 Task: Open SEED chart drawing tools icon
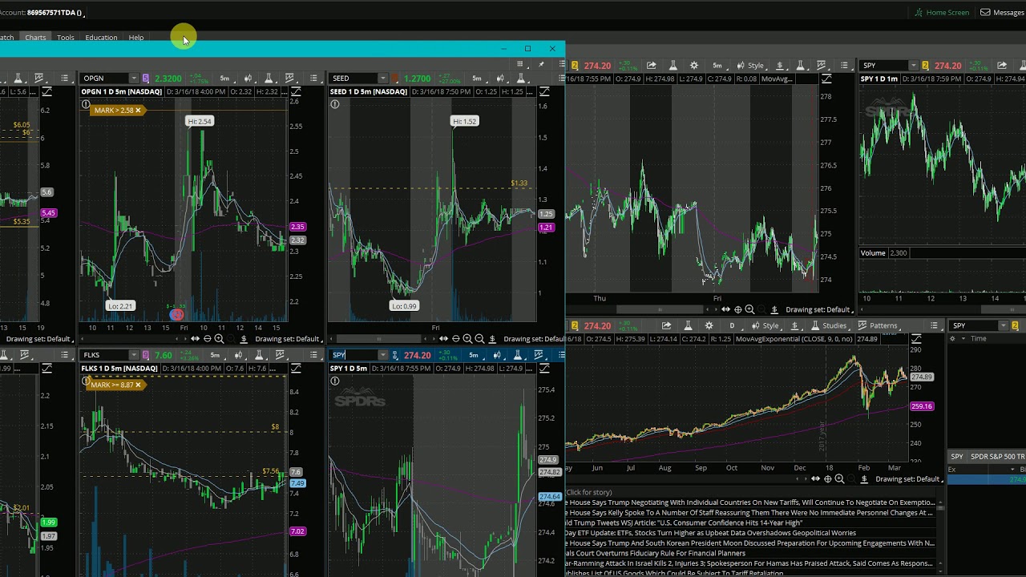click(492, 339)
